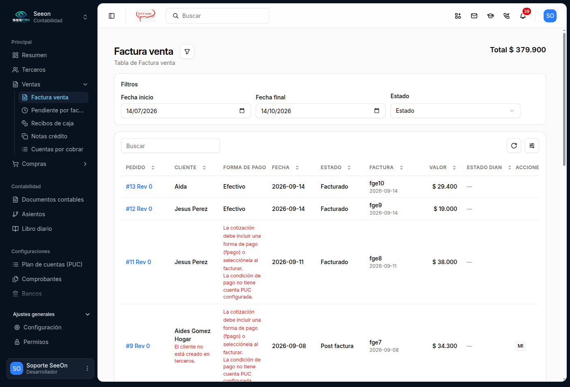This screenshot has width=570, height=387.
Task: Click the MI action badge on row #9
Action: point(520,346)
